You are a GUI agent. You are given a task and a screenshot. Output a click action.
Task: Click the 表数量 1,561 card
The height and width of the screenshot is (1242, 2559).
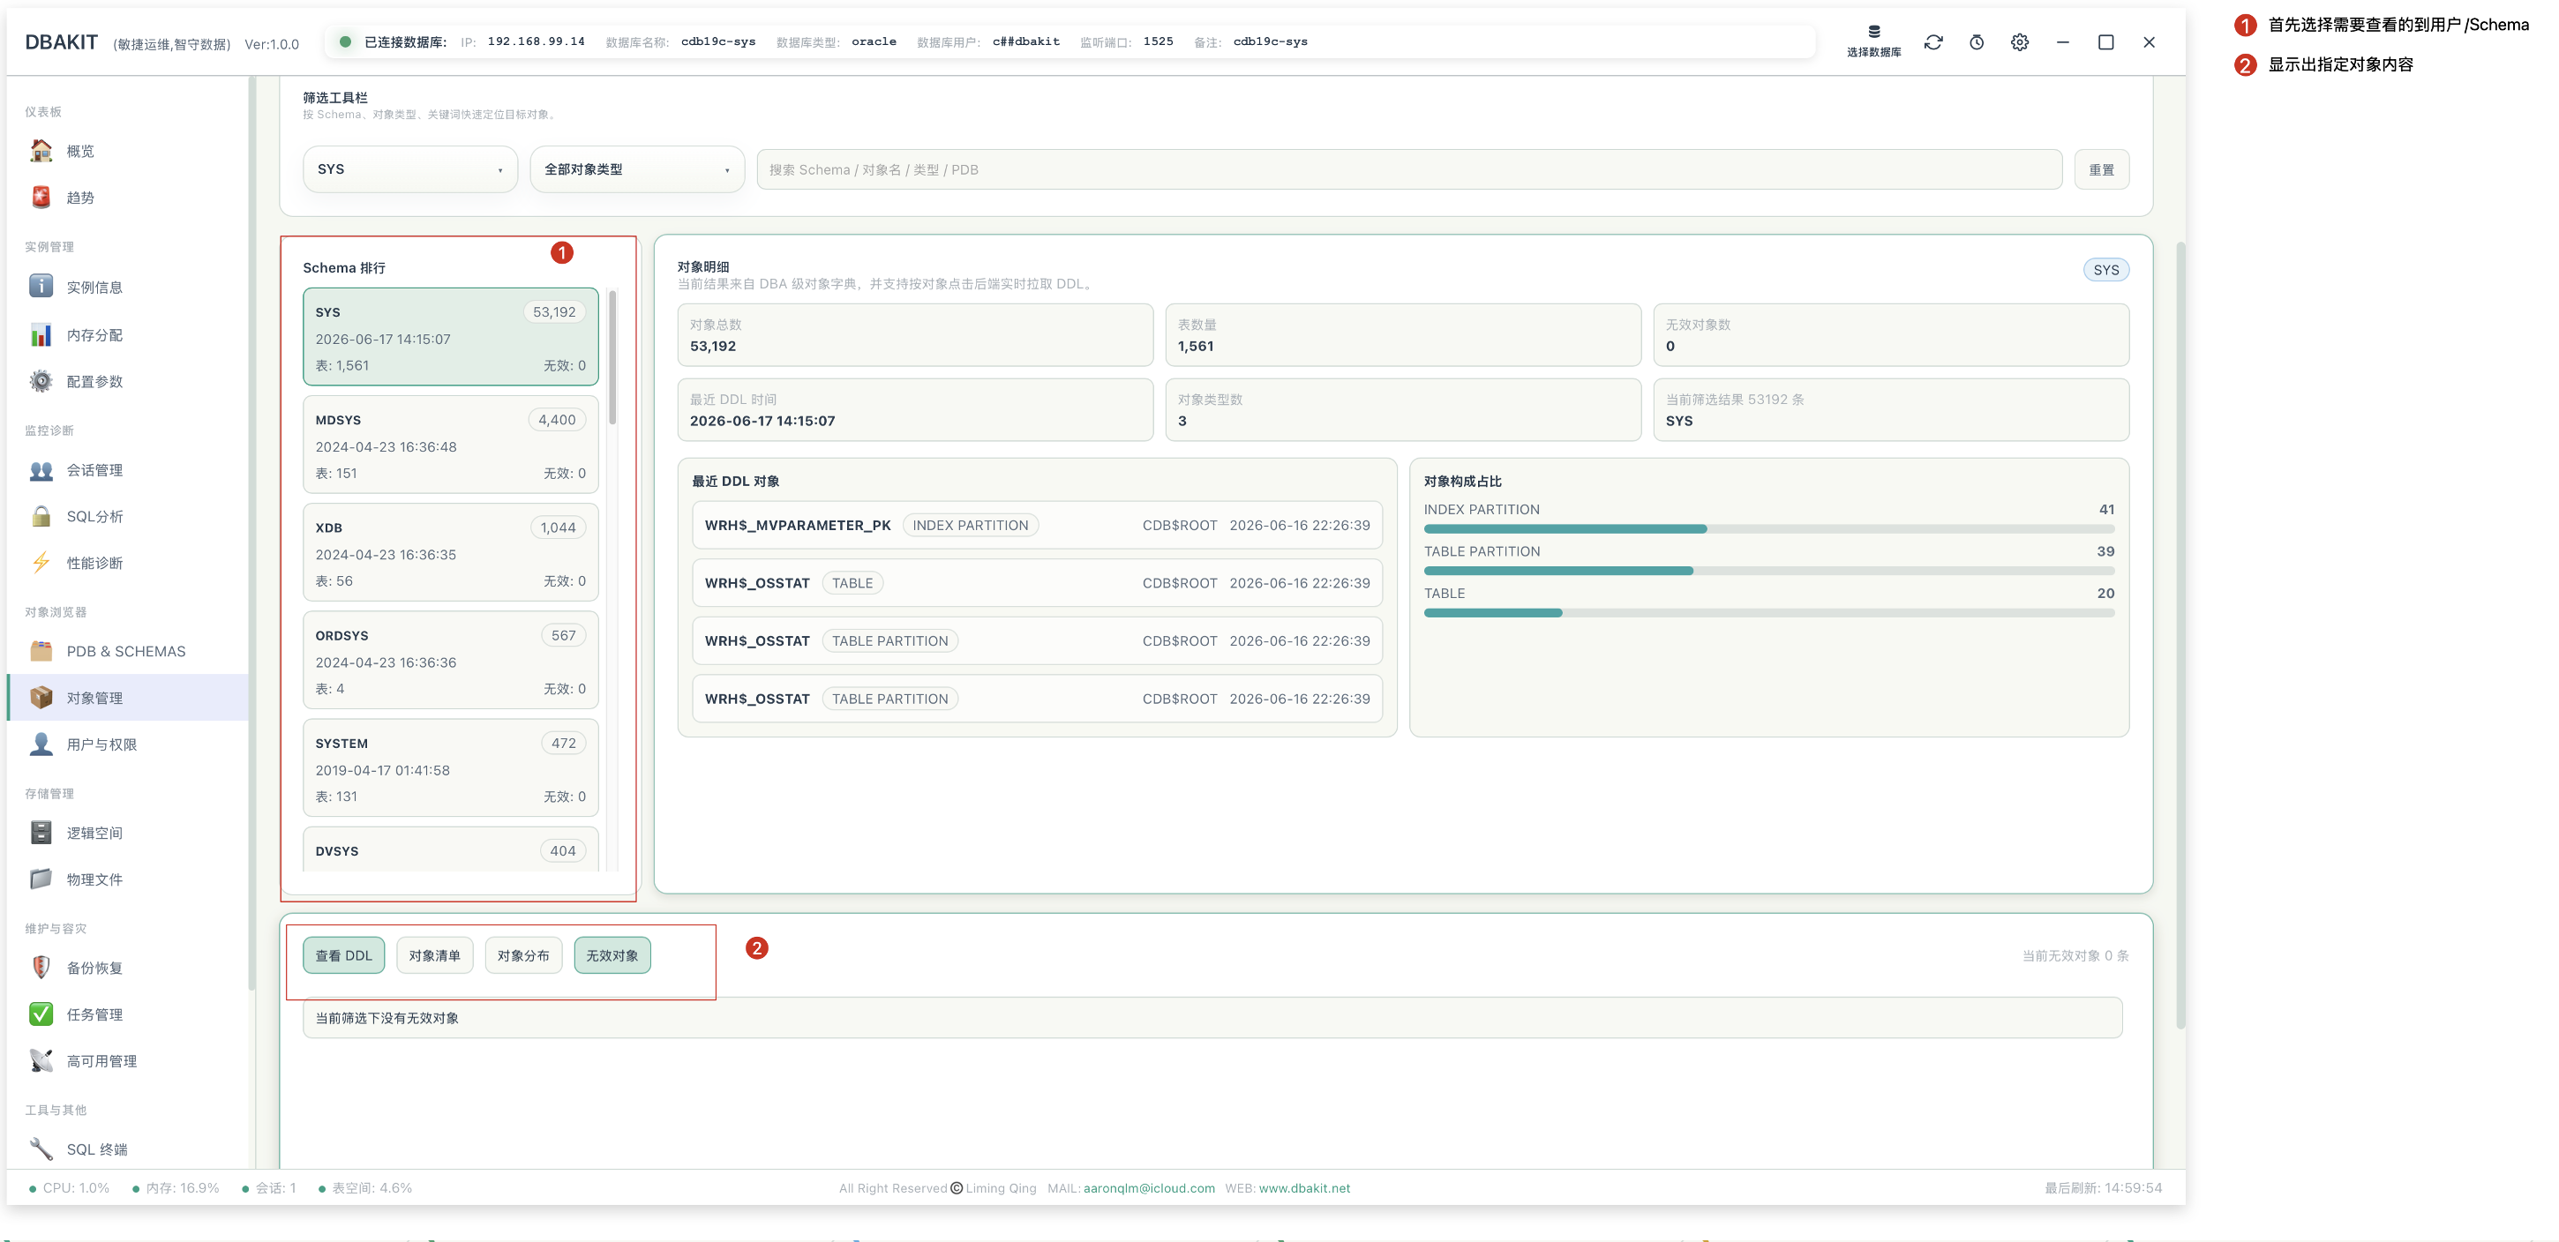(1403, 335)
